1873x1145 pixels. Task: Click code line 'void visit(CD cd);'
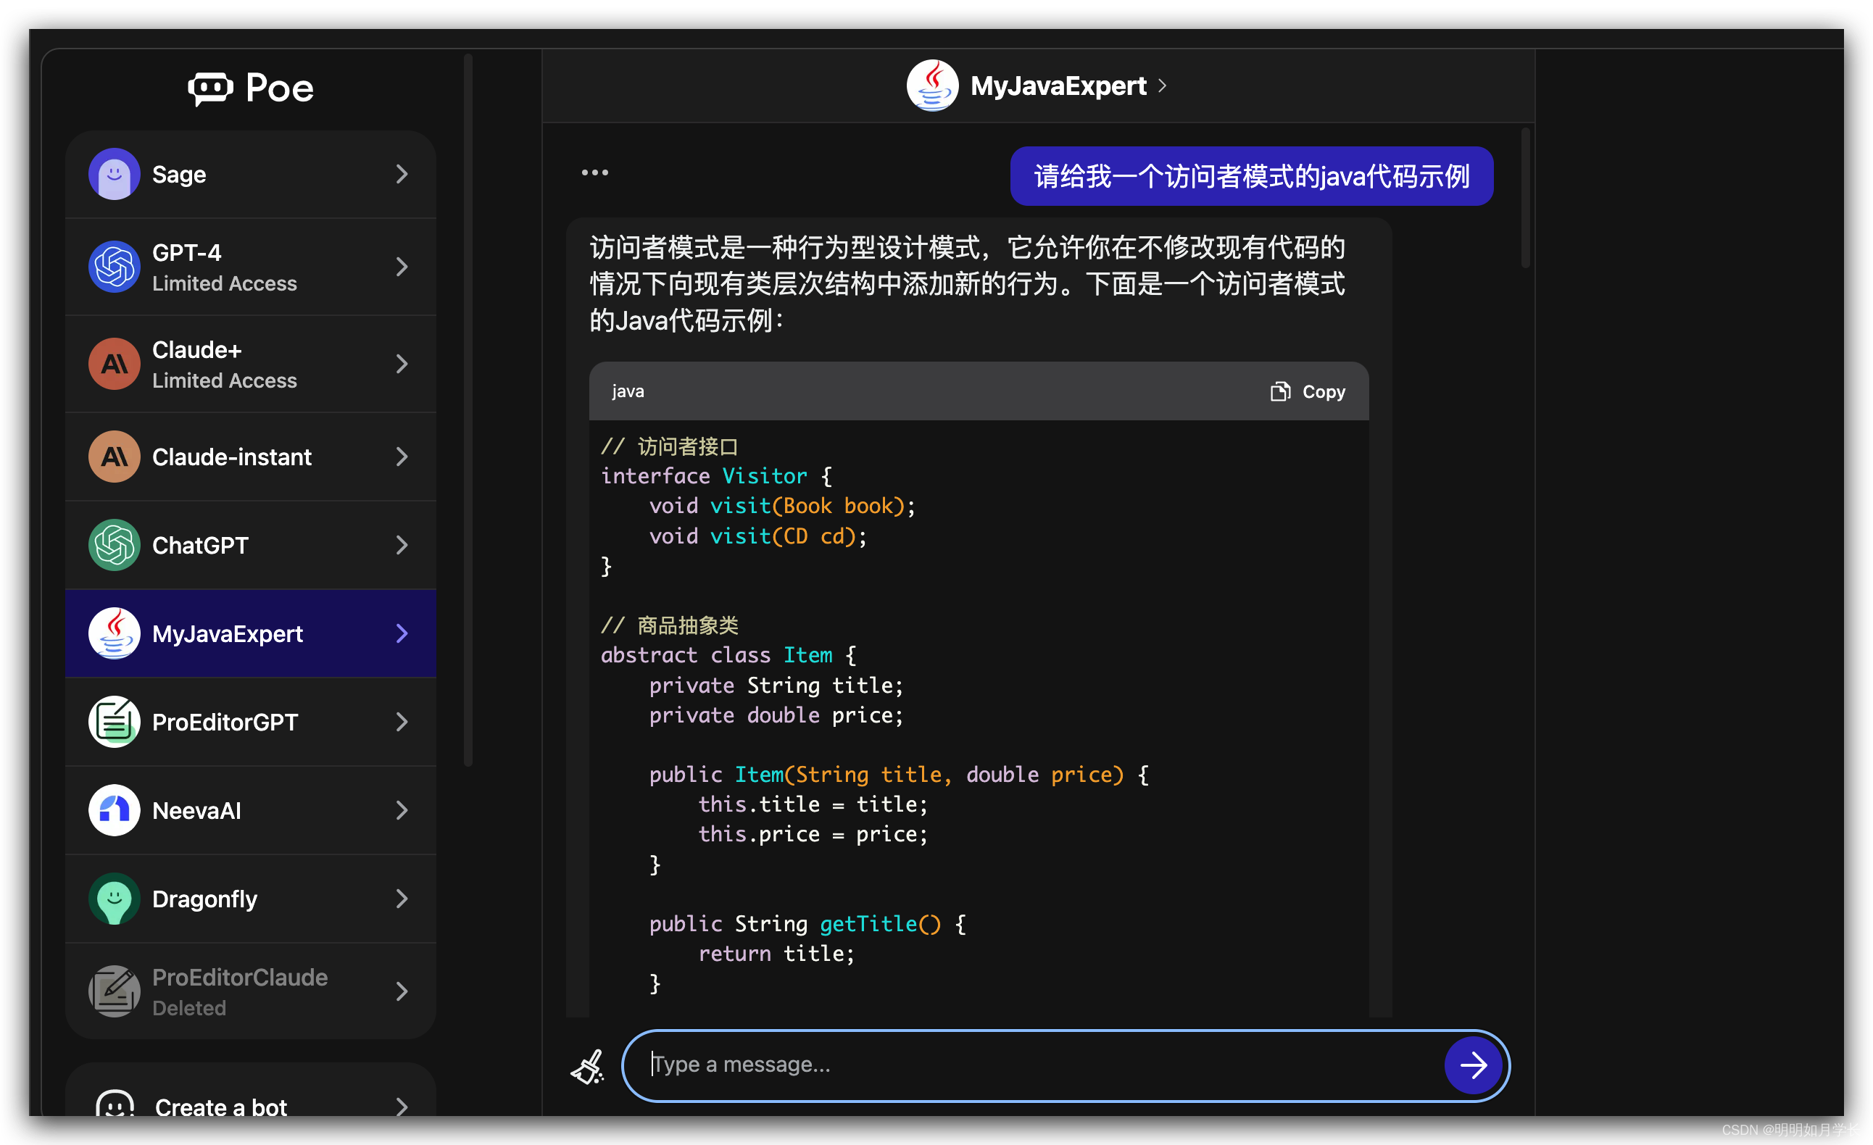pyautogui.click(x=758, y=536)
